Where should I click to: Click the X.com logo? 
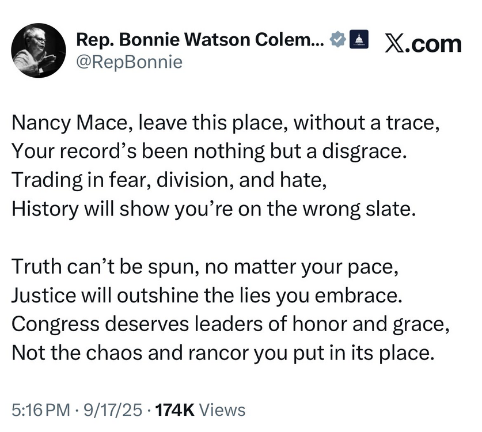(422, 43)
